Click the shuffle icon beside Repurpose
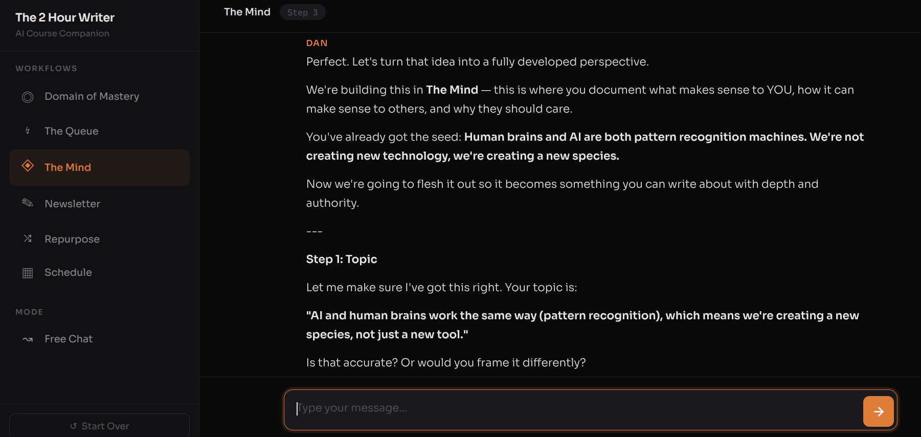The width and height of the screenshot is (921, 437). pos(27,238)
